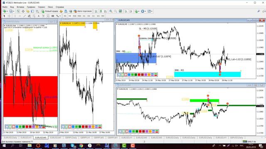Select the trendline tool
Image resolution: width=266 pixels, height=149 pixels.
click(x=25, y=16)
